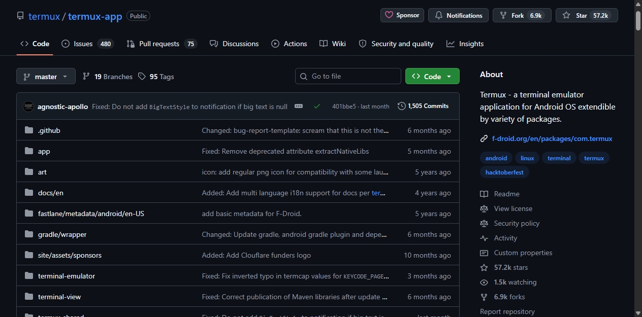Click the 6.9k forks sidebar link

[509, 297]
